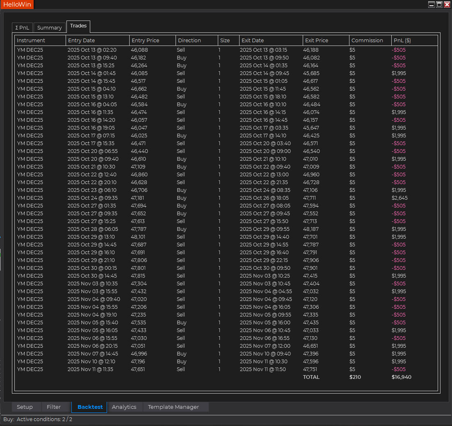Select the Backtest bottom tab
Screen dimensions: 452x426
[x=90, y=407]
